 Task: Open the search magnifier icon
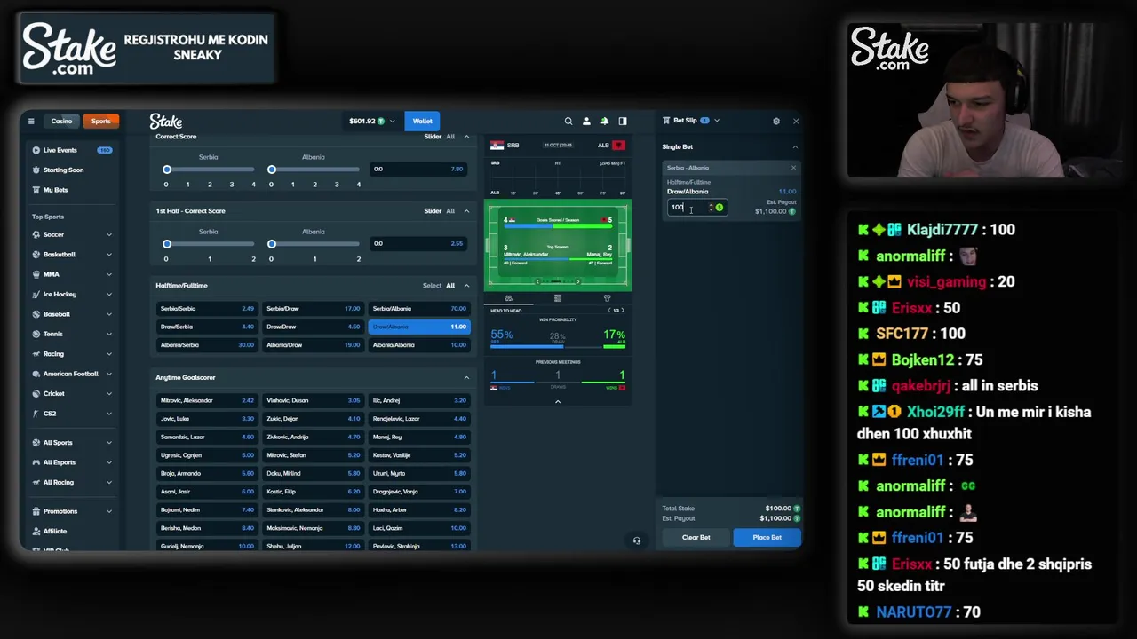568,122
